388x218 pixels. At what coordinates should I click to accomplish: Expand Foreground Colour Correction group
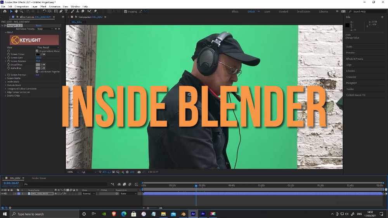(x=5, y=89)
